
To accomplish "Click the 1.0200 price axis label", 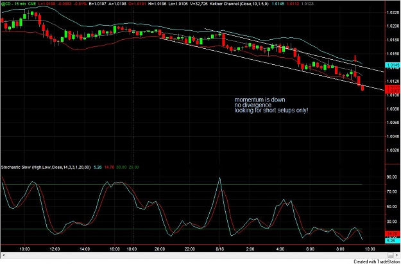I will pos(393,26).
